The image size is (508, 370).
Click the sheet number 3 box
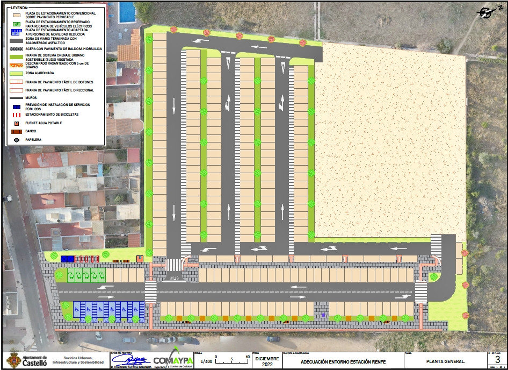point(497,359)
